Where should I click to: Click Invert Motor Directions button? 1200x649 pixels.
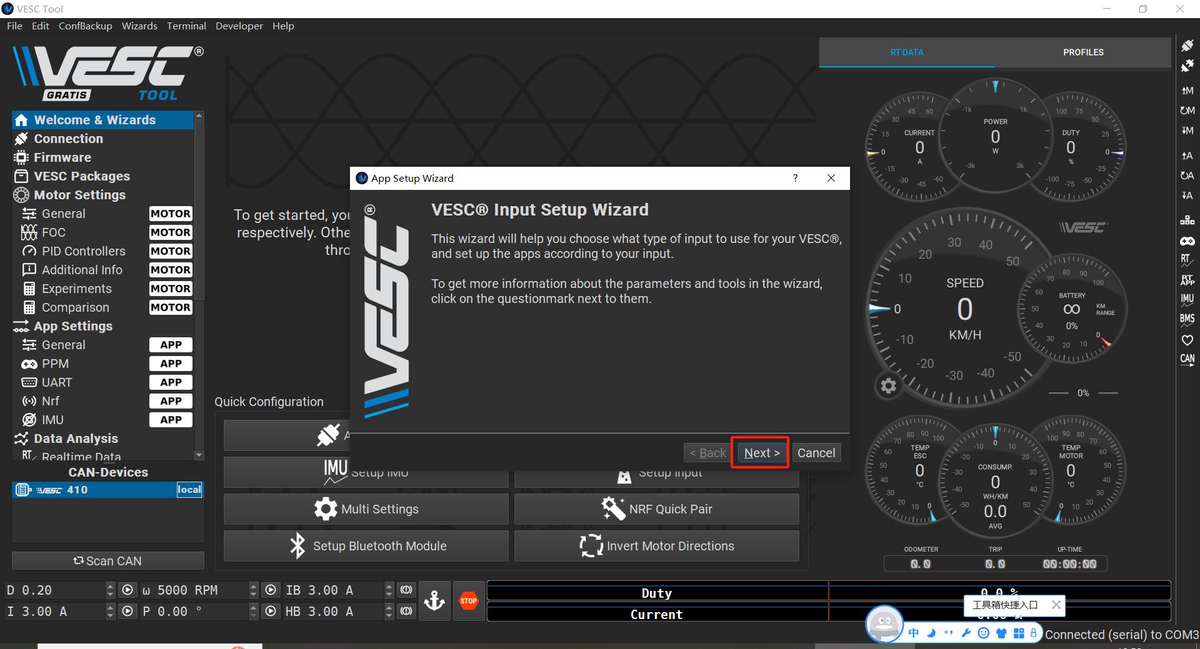[656, 546]
